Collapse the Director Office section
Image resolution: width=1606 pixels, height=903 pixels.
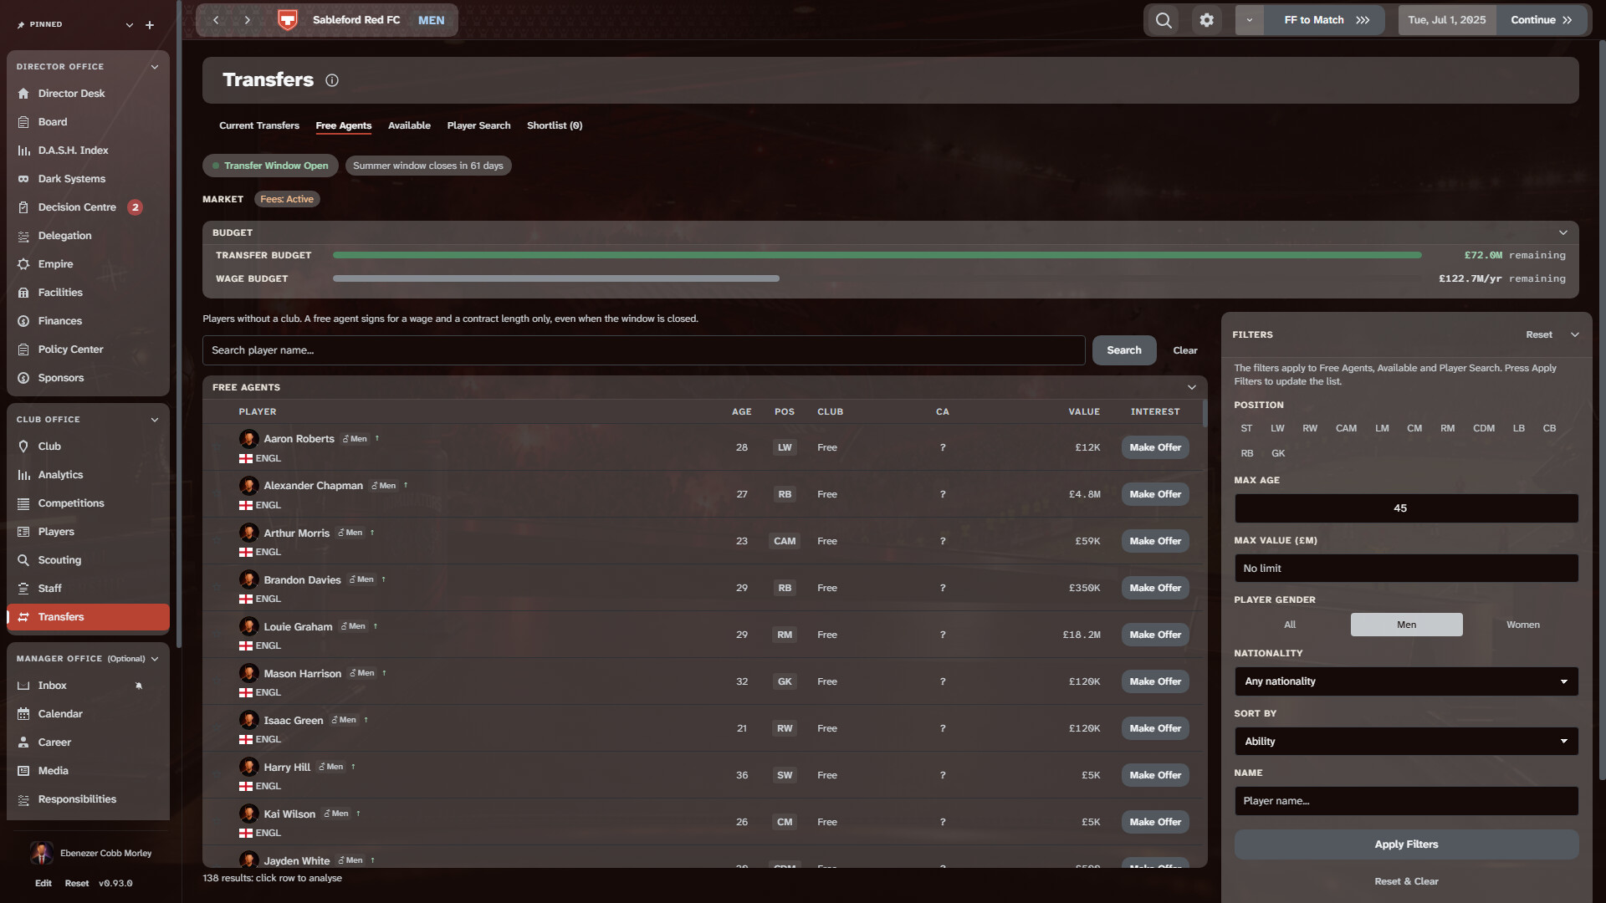[x=154, y=67]
